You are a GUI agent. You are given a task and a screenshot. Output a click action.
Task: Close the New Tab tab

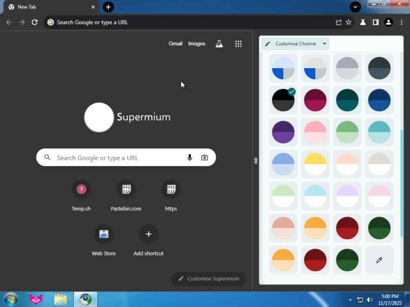pos(93,7)
